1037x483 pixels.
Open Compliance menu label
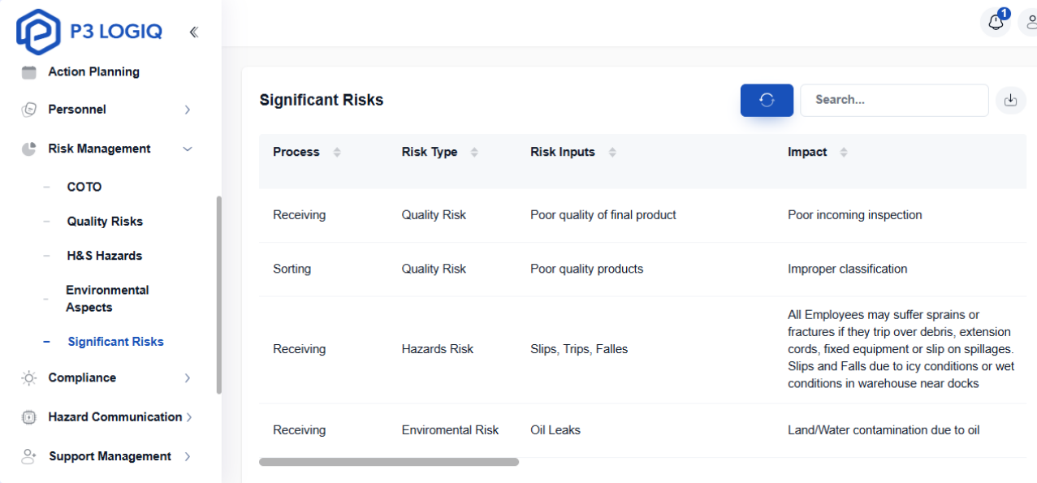[82, 377]
